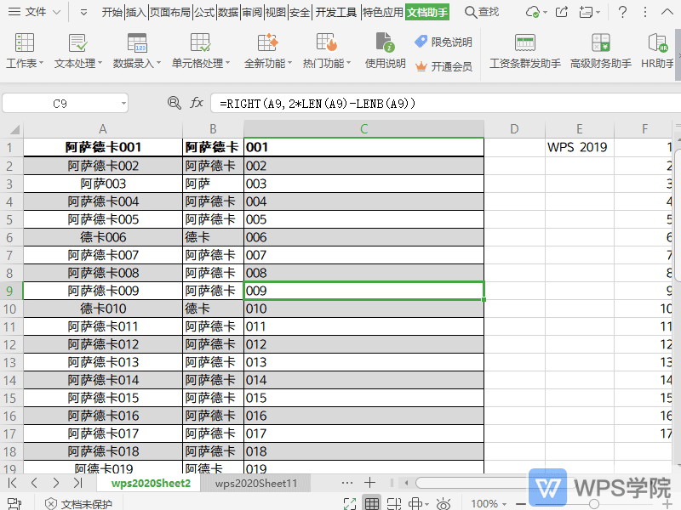Click the search 查找 magnifier icon

[471, 12]
